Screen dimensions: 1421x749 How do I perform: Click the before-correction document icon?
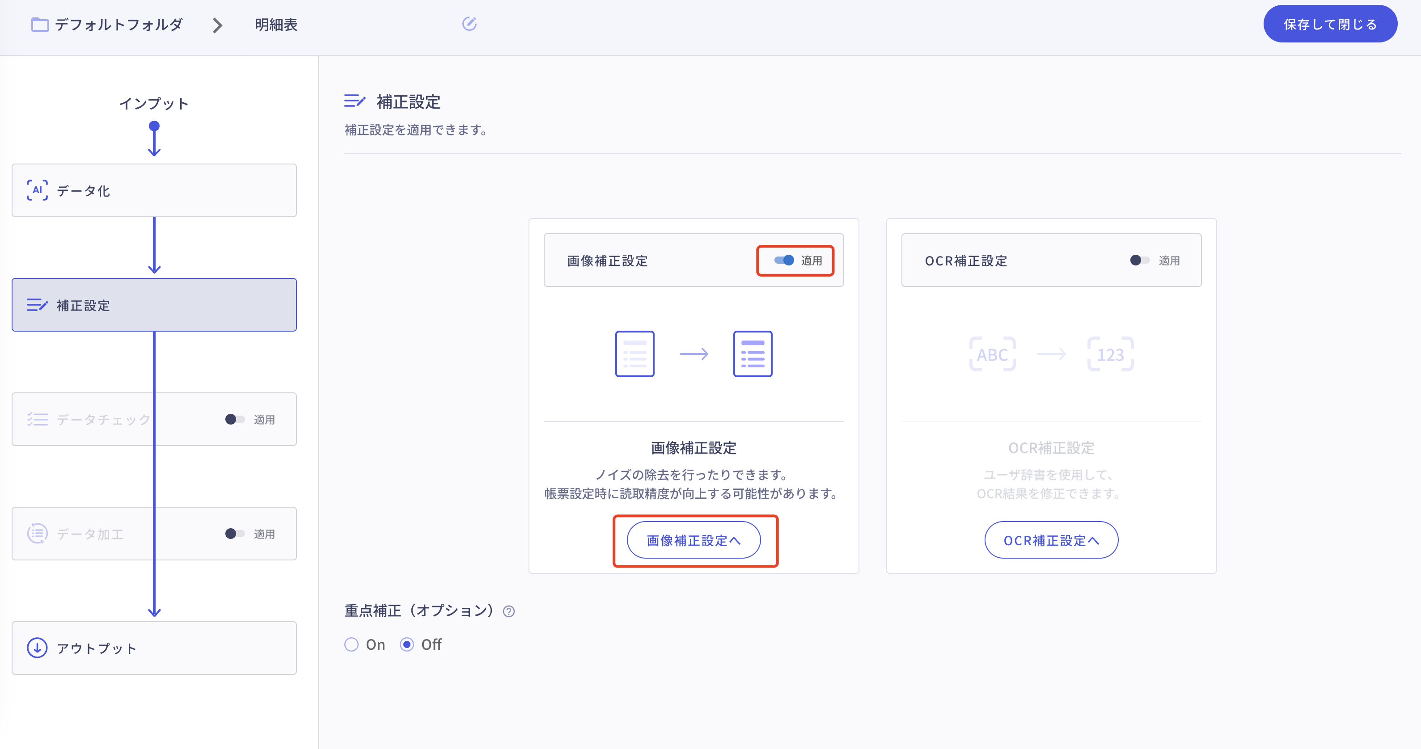click(x=635, y=354)
